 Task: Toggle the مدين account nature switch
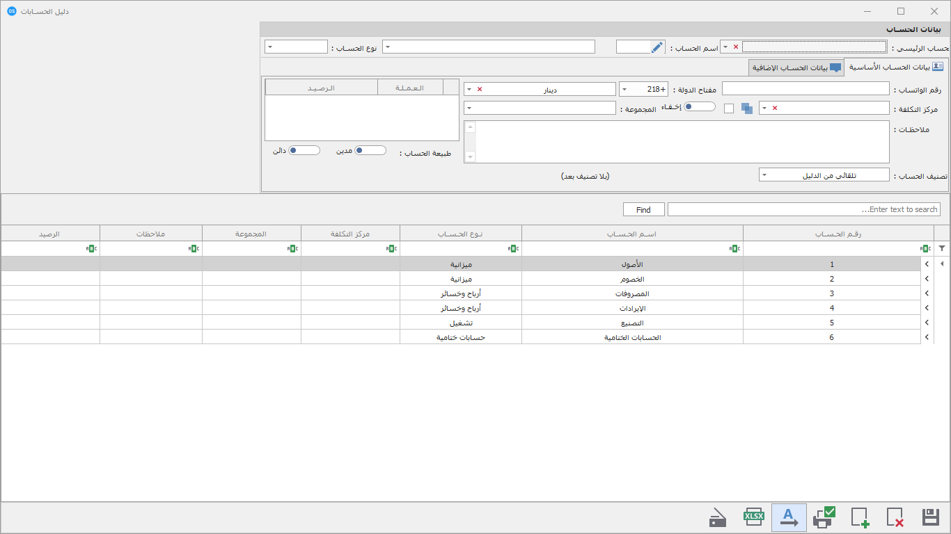pos(370,150)
